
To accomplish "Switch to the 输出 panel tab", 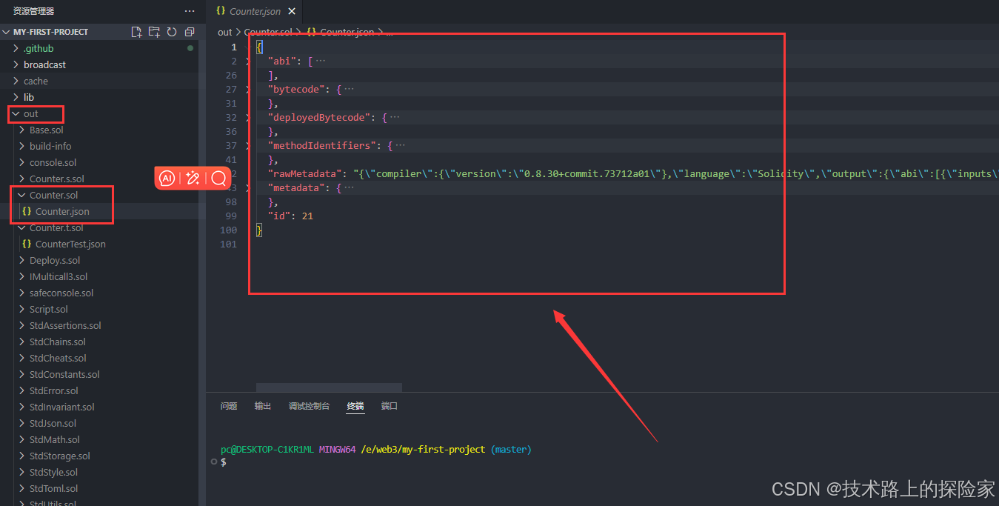I will [263, 406].
